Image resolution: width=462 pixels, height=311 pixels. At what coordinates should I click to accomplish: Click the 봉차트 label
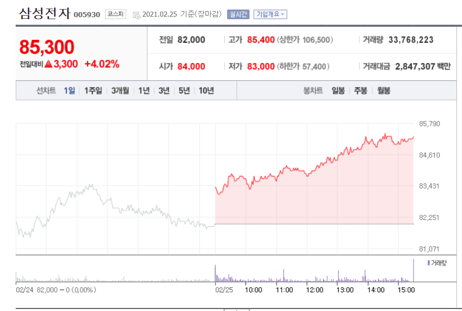(313, 91)
